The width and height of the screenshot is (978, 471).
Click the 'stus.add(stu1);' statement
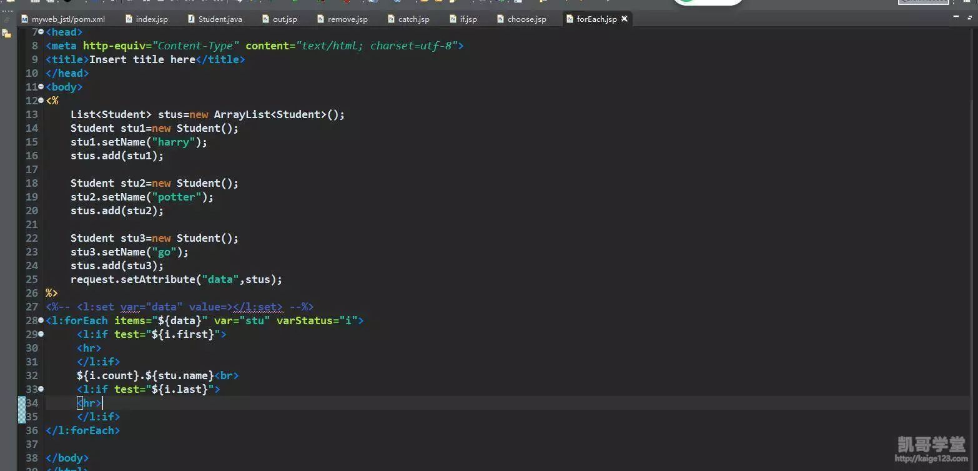coord(117,156)
